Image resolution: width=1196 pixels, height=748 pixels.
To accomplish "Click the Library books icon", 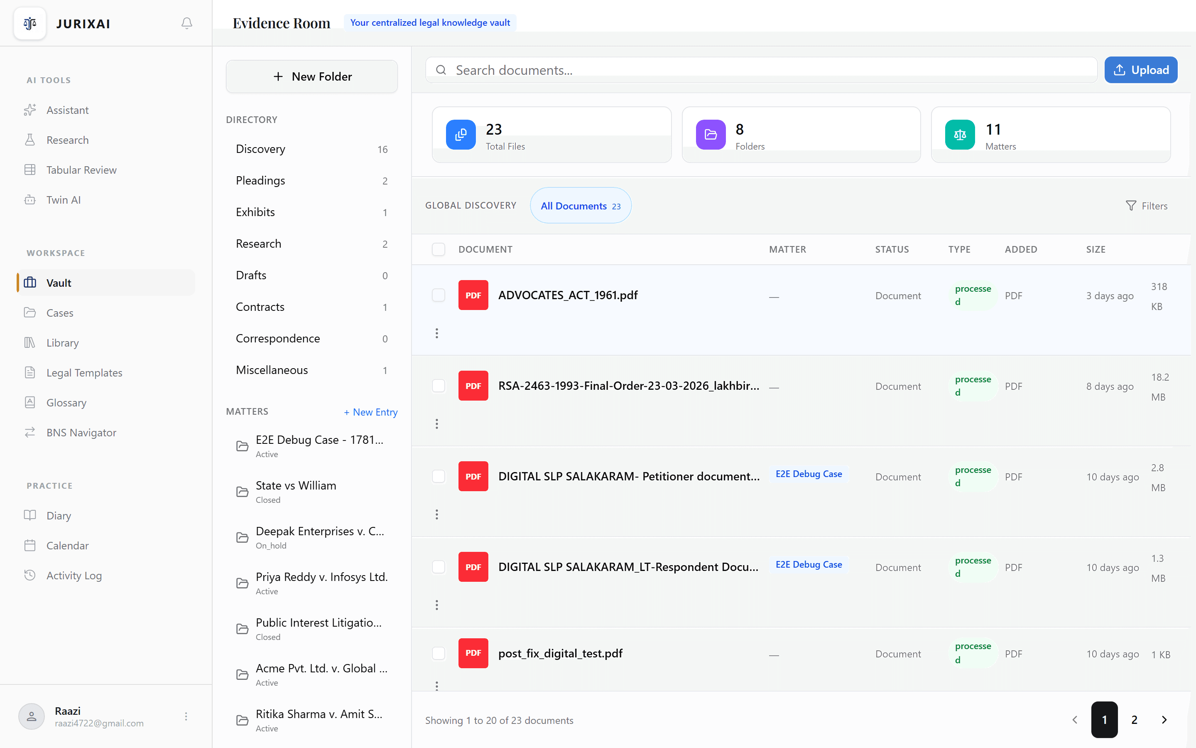I will coord(30,342).
